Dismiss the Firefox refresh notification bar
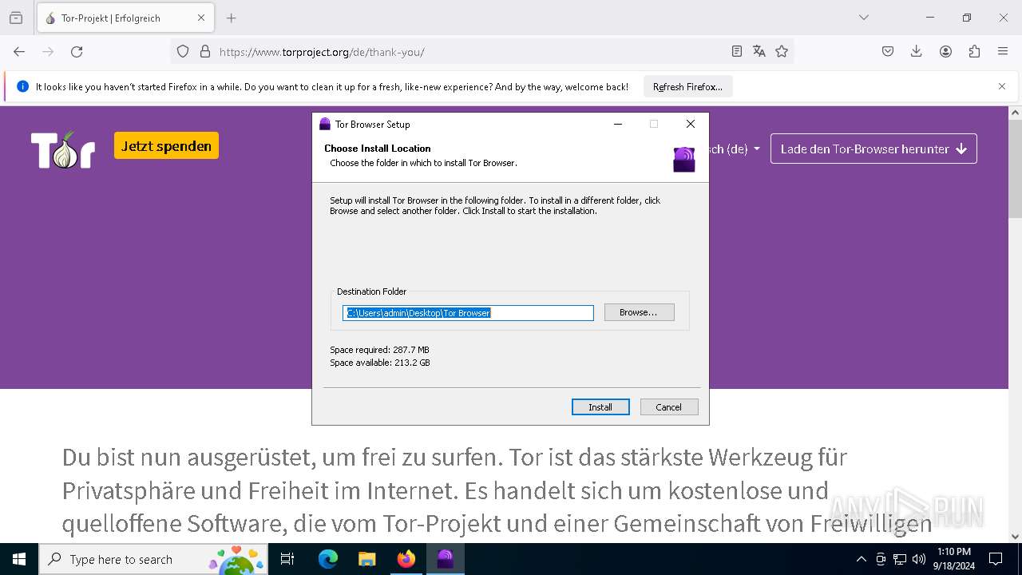Viewport: 1022px width, 575px height. coord(1002,86)
